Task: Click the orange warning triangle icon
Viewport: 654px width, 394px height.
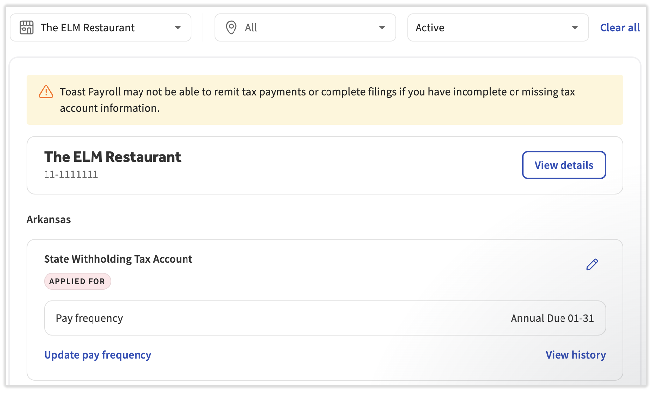Action: click(46, 92)
